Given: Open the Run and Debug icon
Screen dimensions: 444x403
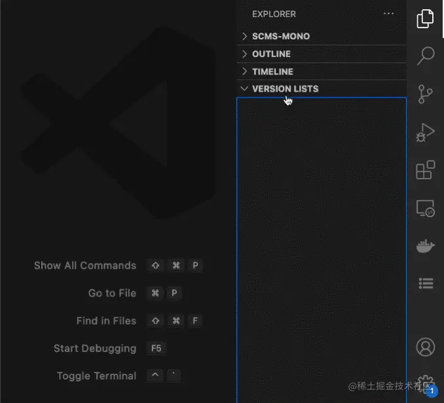Looking at the screenshot, I should point(425,132).
